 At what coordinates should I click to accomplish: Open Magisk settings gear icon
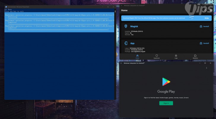(211, 10)
